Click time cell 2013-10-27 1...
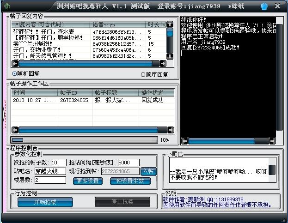This screenshot has height=223, width=288. (33, 100)
